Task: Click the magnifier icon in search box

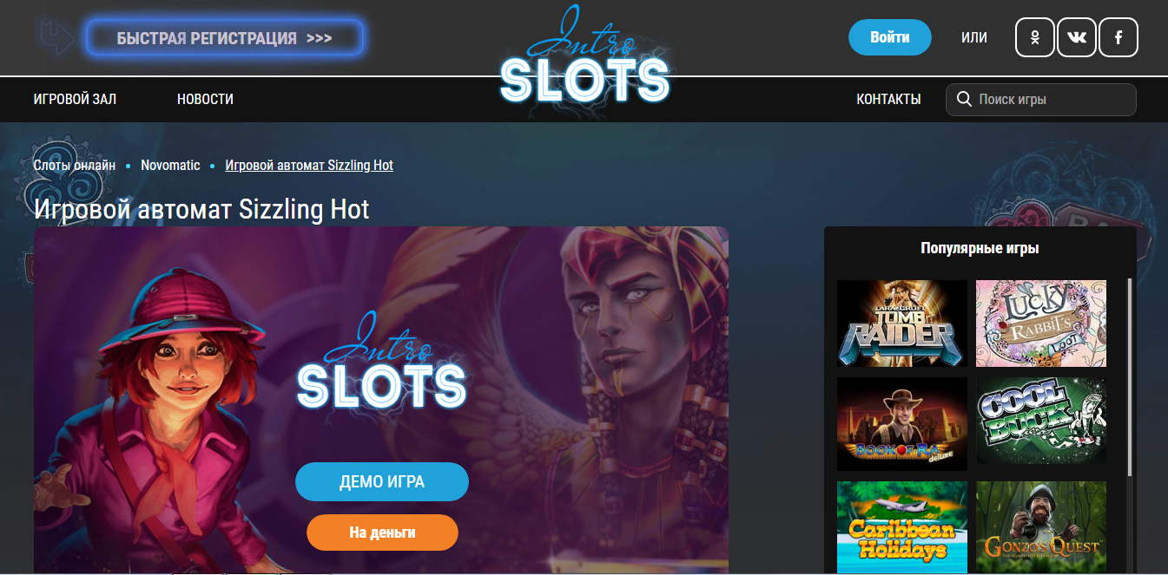Action: [x=963, y=99]
